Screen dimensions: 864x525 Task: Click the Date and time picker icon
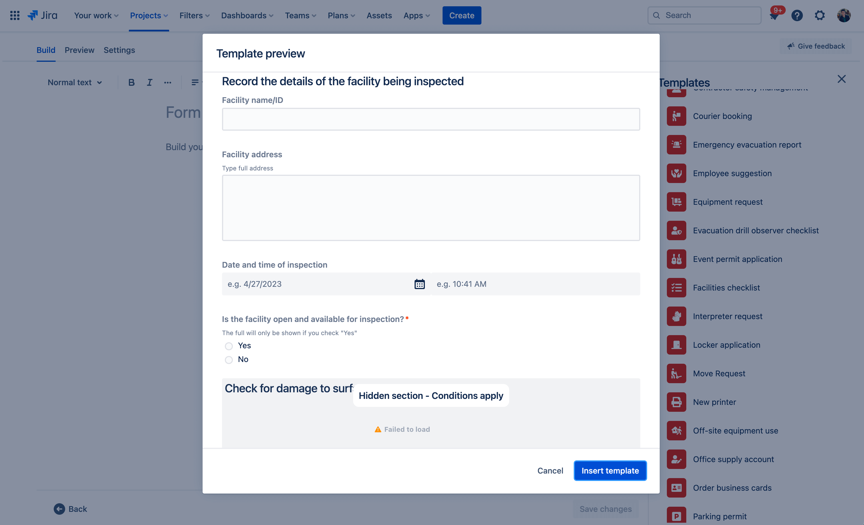click(x=420, y=283)
